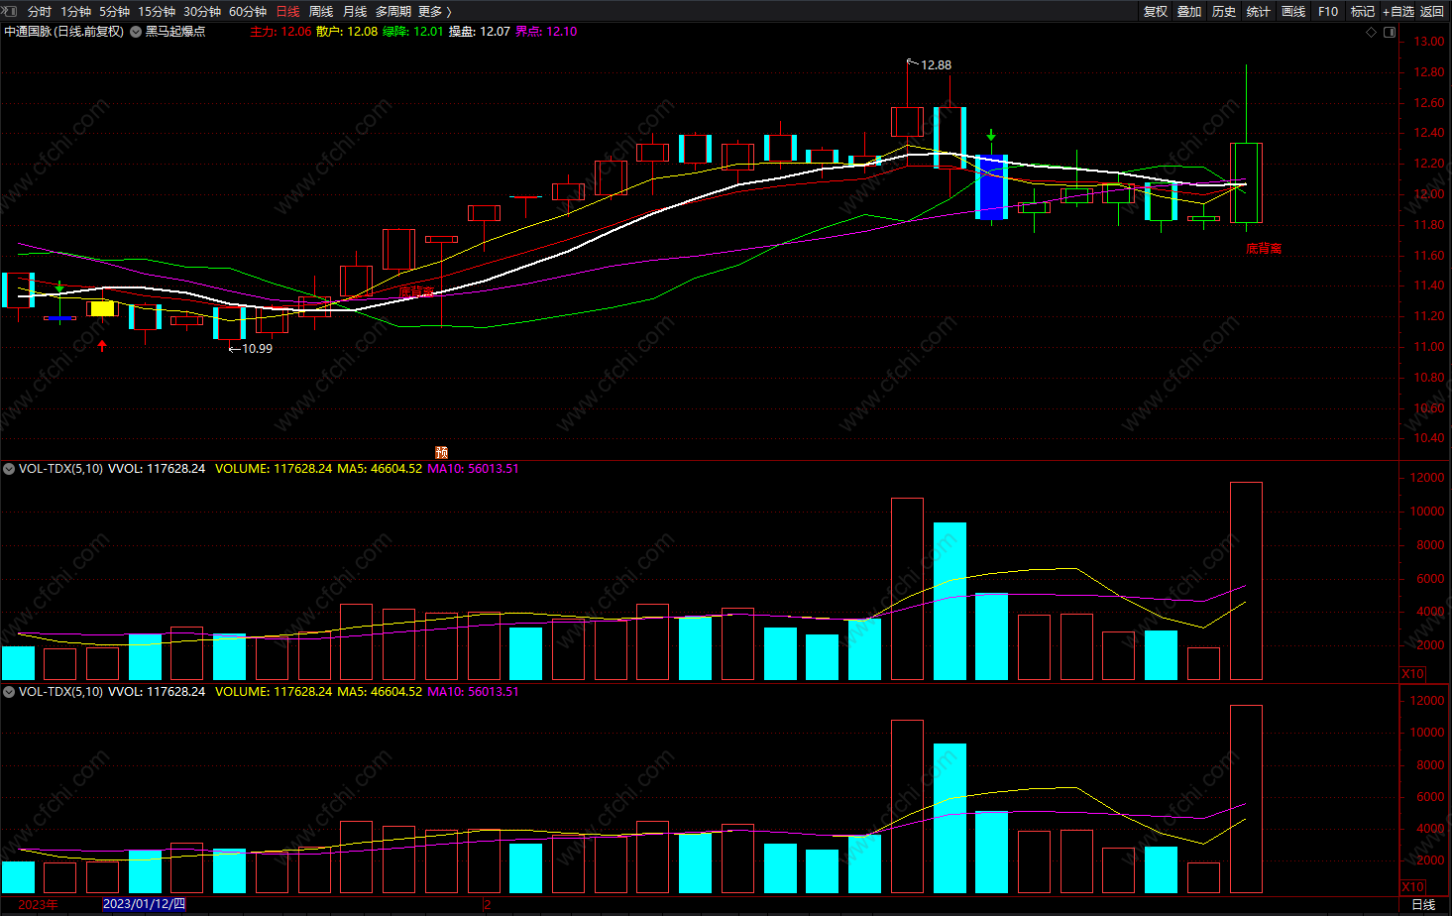Add stock via the +自选 button

1398,11
